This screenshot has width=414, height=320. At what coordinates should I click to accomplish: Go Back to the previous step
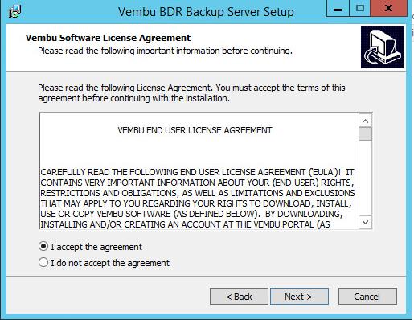pyautogui.click(x=239, y=297)
